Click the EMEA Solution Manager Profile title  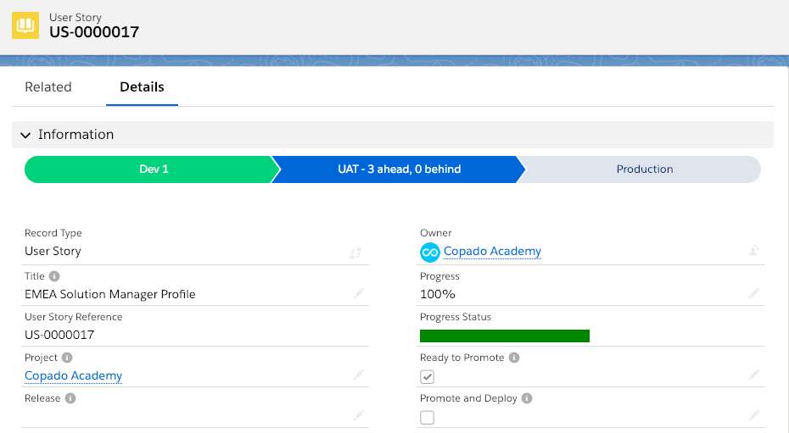coord(110,294)
